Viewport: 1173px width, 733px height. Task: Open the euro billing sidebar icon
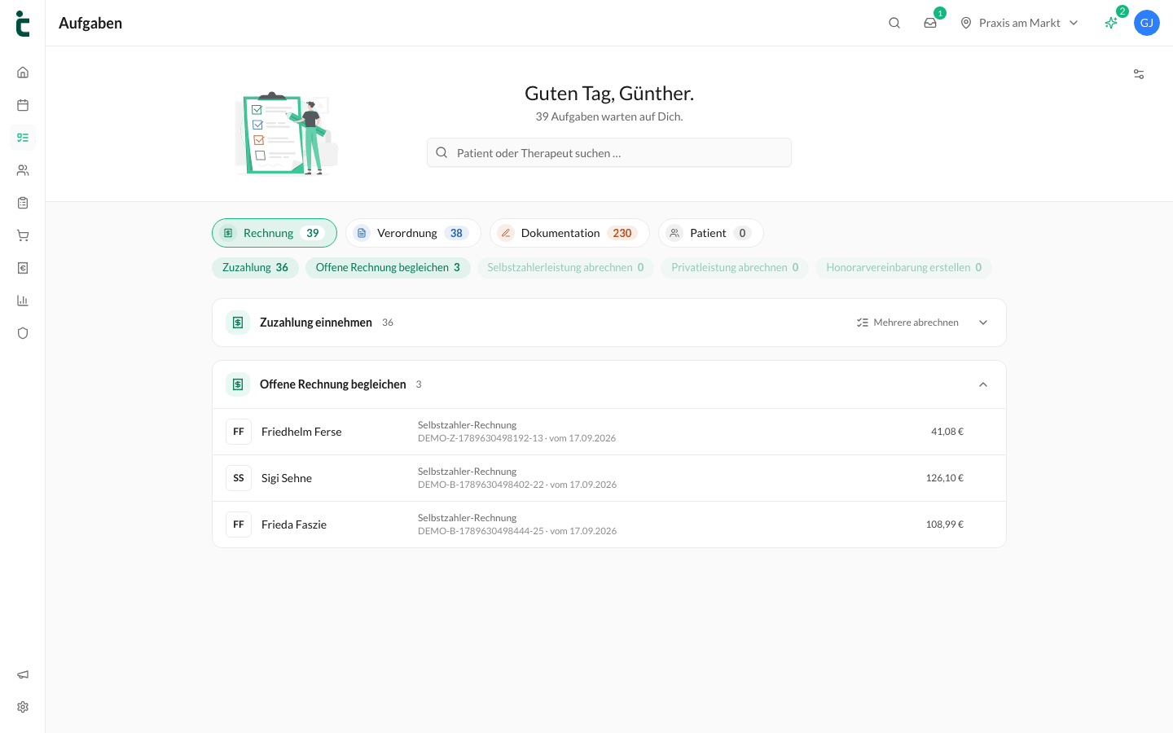point(23,268)
